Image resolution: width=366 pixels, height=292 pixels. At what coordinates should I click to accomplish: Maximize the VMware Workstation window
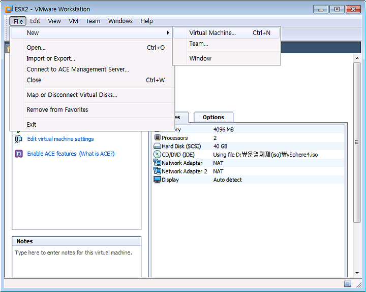click(x=337, y=9)
